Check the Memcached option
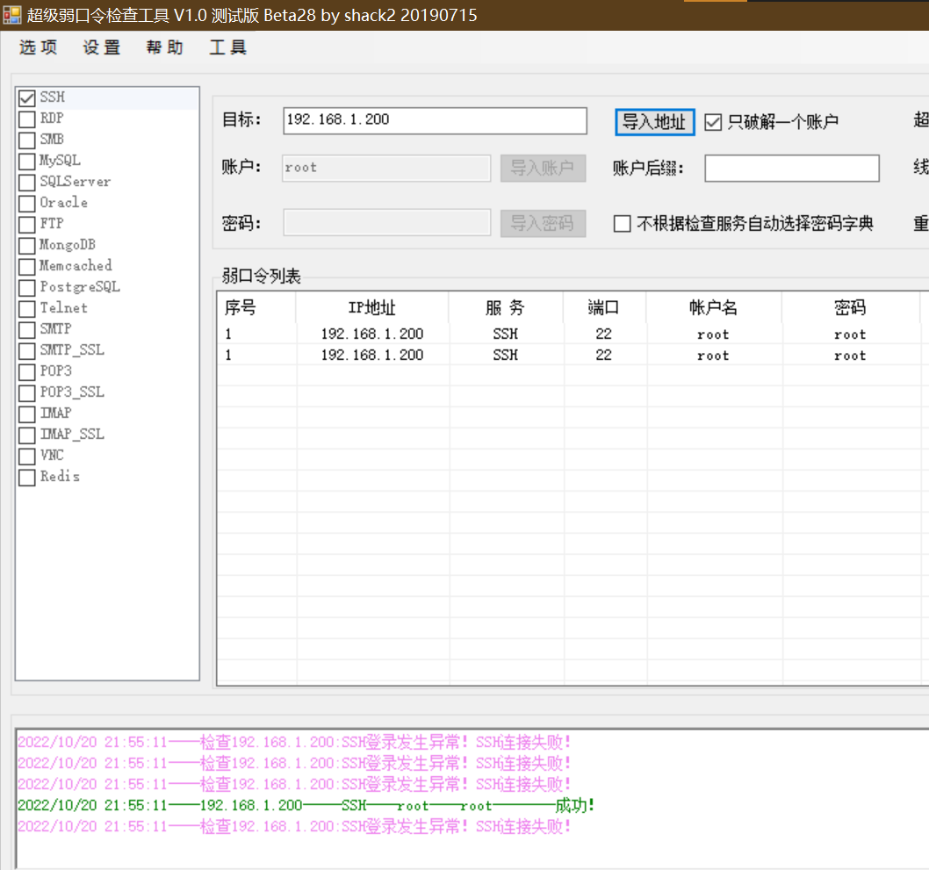This screenshot has width=929, height=870. [27, 267]
